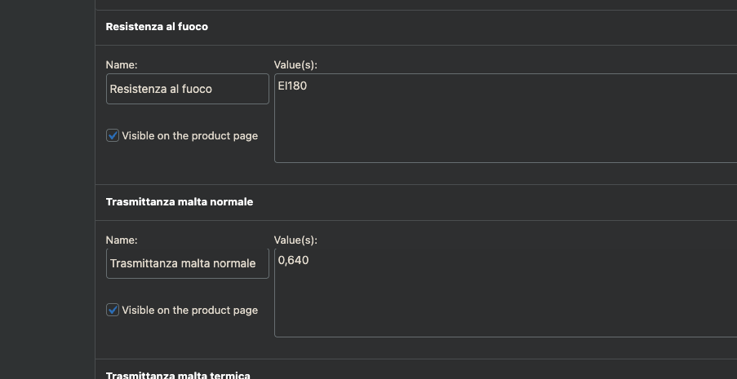Click the Visible label under Resistenza al fuoco name
737x379 pixels.
click(x=190, y=136)
